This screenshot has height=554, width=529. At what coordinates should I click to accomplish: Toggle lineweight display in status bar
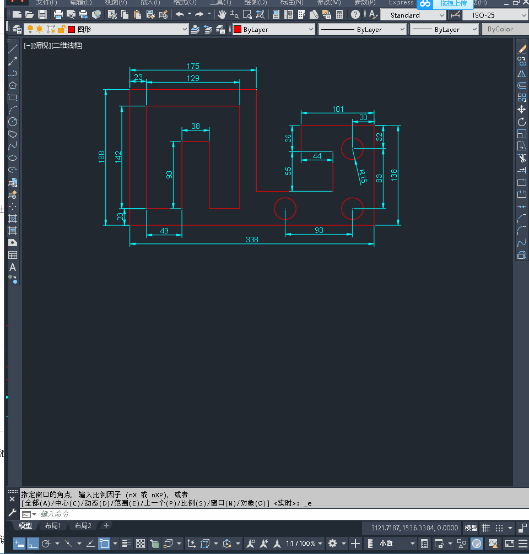126,544
